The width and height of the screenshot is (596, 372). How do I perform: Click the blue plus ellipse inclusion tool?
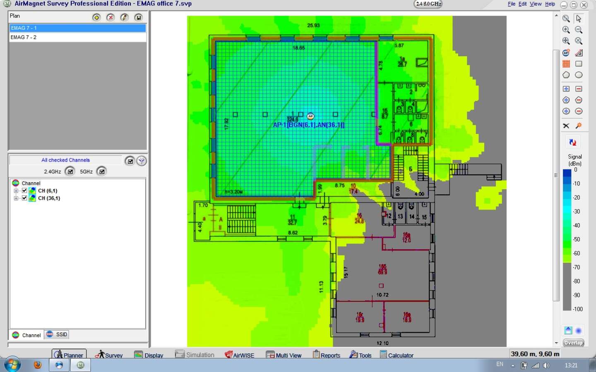coord(566,111)
